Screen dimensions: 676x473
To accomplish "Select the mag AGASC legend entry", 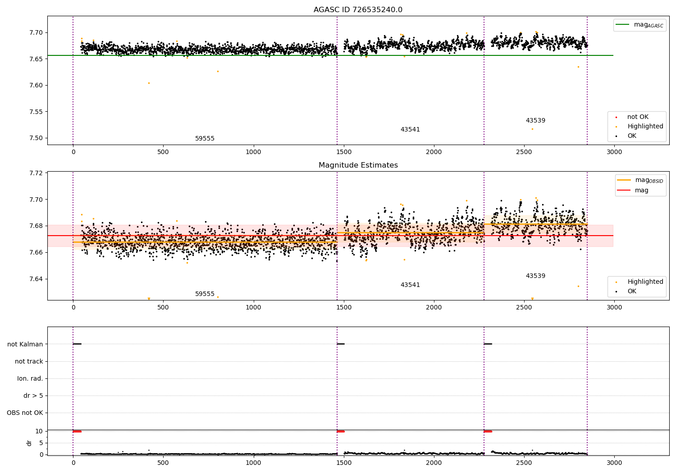I will click(x=639, y=25).
